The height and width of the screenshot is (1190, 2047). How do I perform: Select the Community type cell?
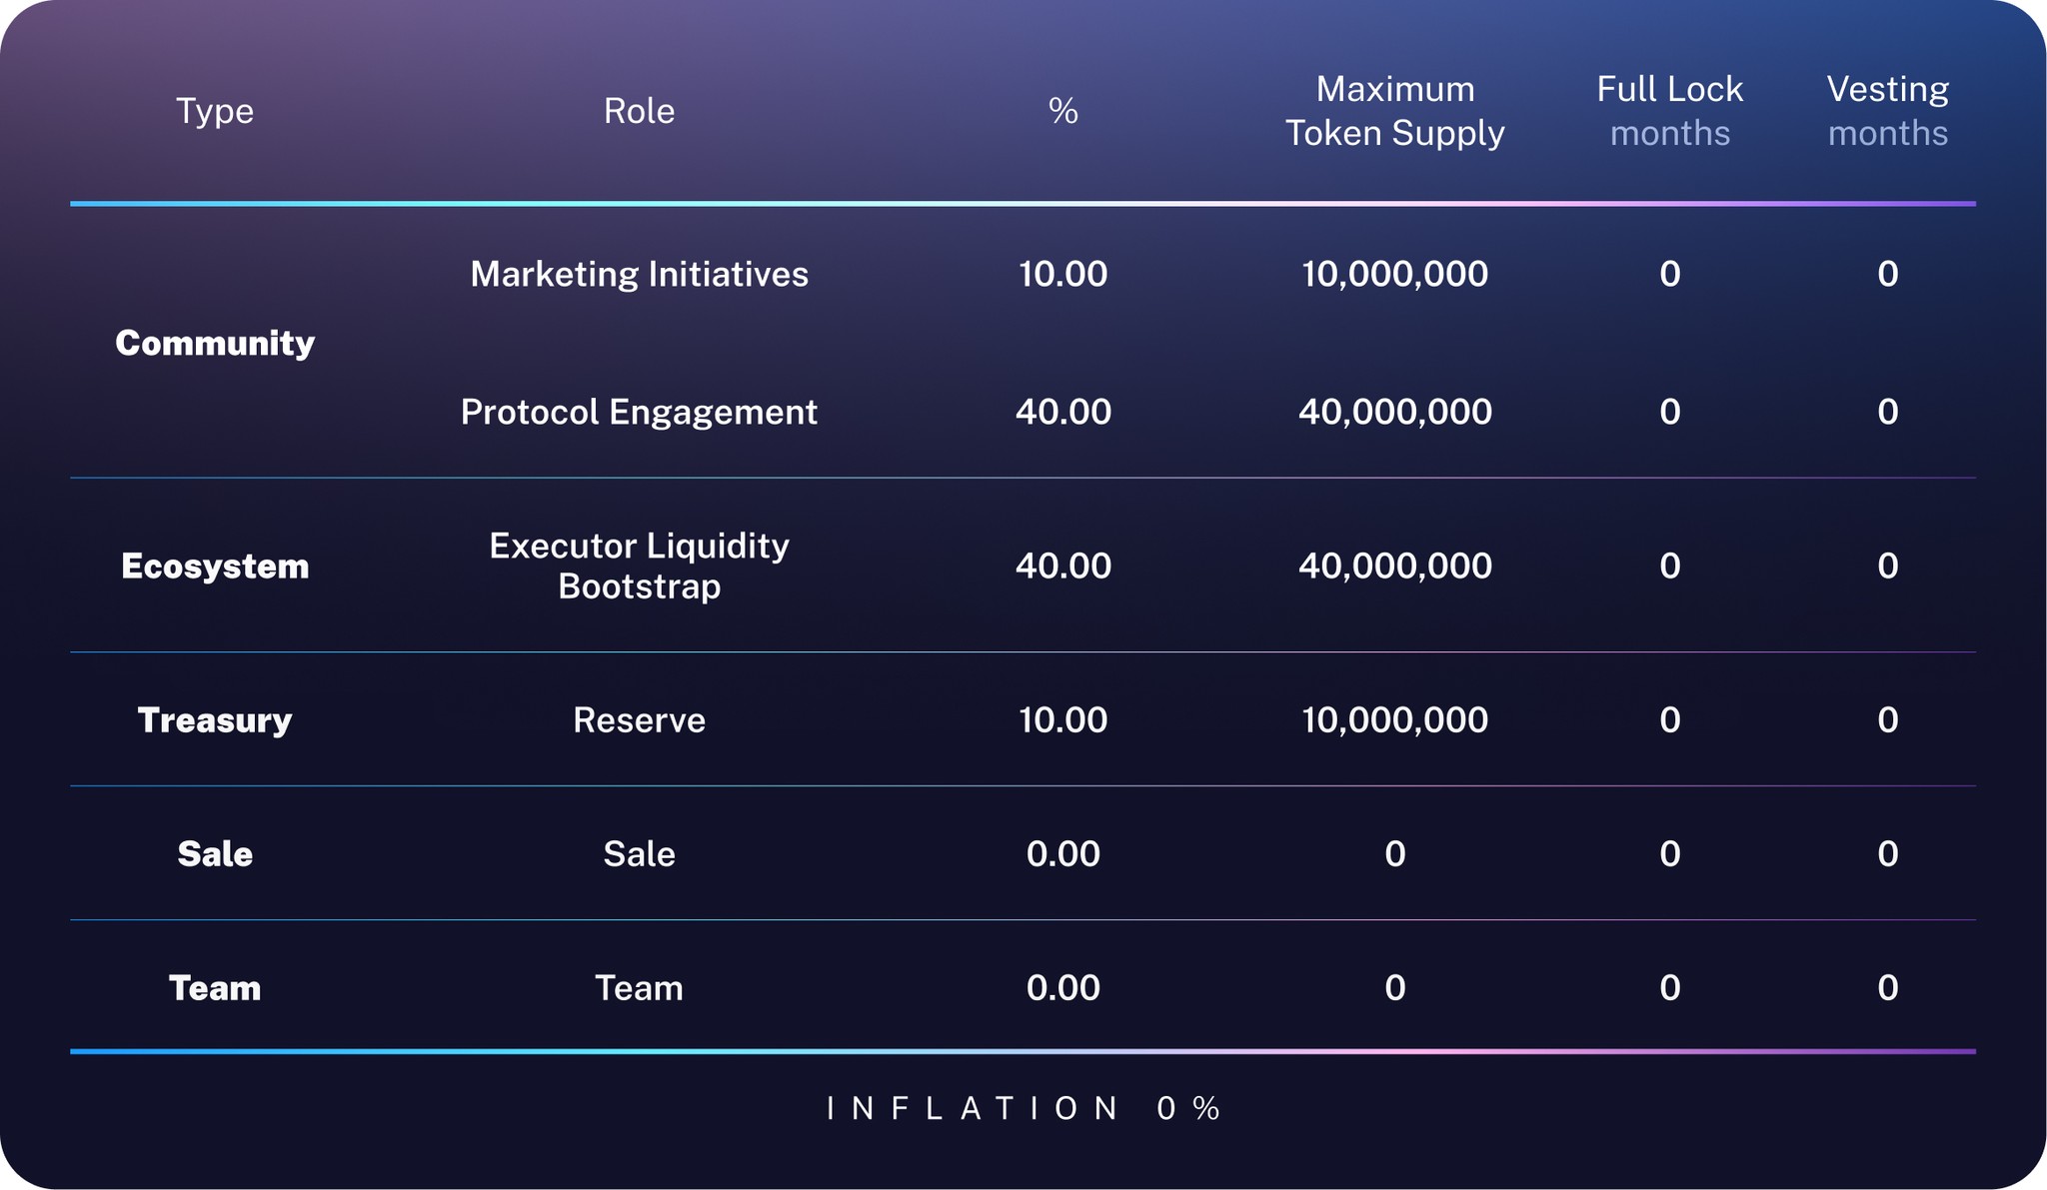pos(215,343)
